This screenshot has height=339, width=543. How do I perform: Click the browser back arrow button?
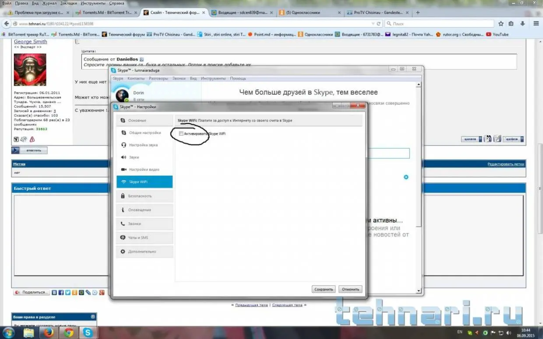click(6, 24)
